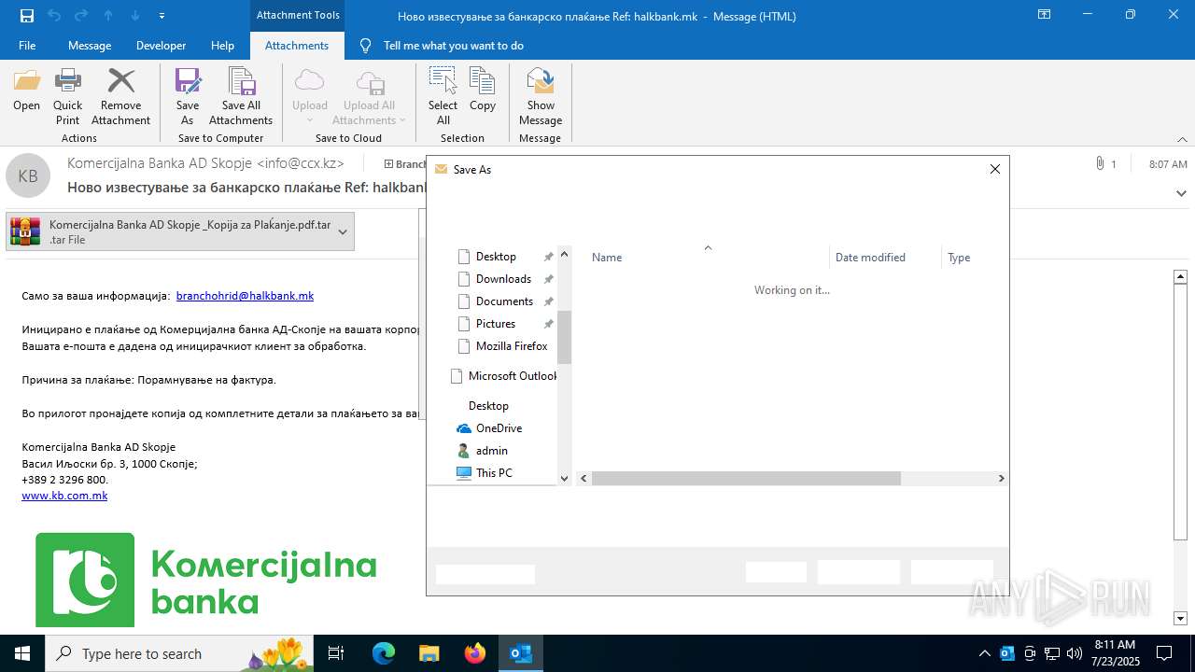Click the file list horizontal scrollbar
Viewport: 1195px width, 672px height.
[746, 478]
